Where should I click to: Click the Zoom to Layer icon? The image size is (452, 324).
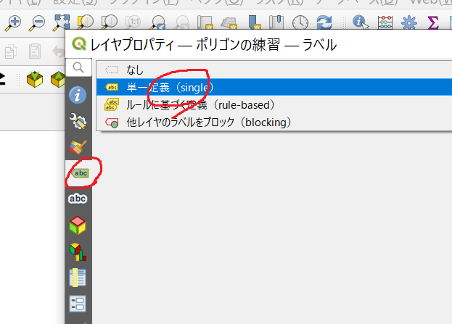pyautogui.click(x=110, y=22)
